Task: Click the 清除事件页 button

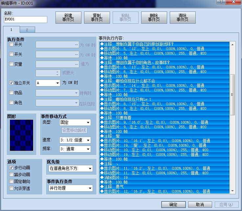Action: tap(183, 18)
